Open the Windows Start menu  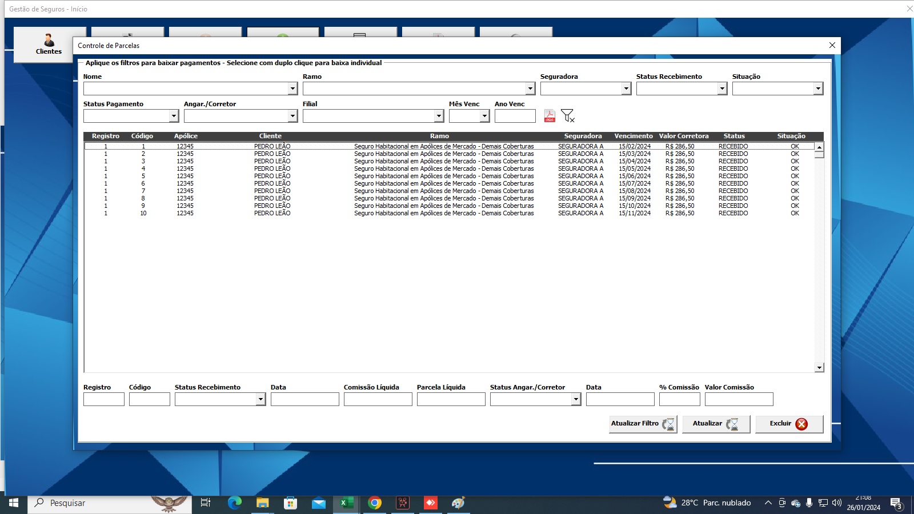[x=14, y=503]
